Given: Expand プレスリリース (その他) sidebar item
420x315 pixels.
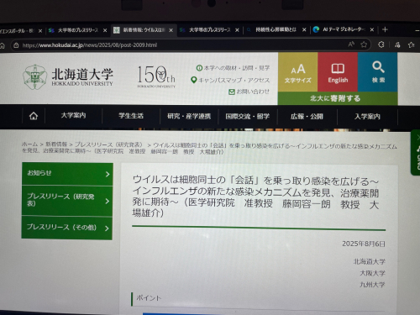Looking at the screenshot, I should [x=67, y=228].
